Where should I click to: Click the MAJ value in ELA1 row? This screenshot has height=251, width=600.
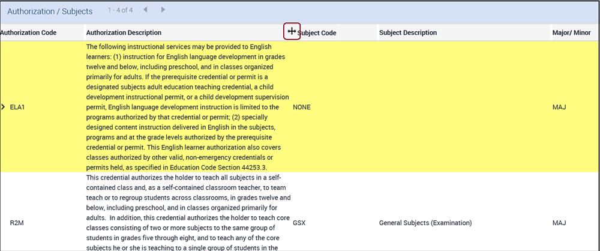coord(559,107)
